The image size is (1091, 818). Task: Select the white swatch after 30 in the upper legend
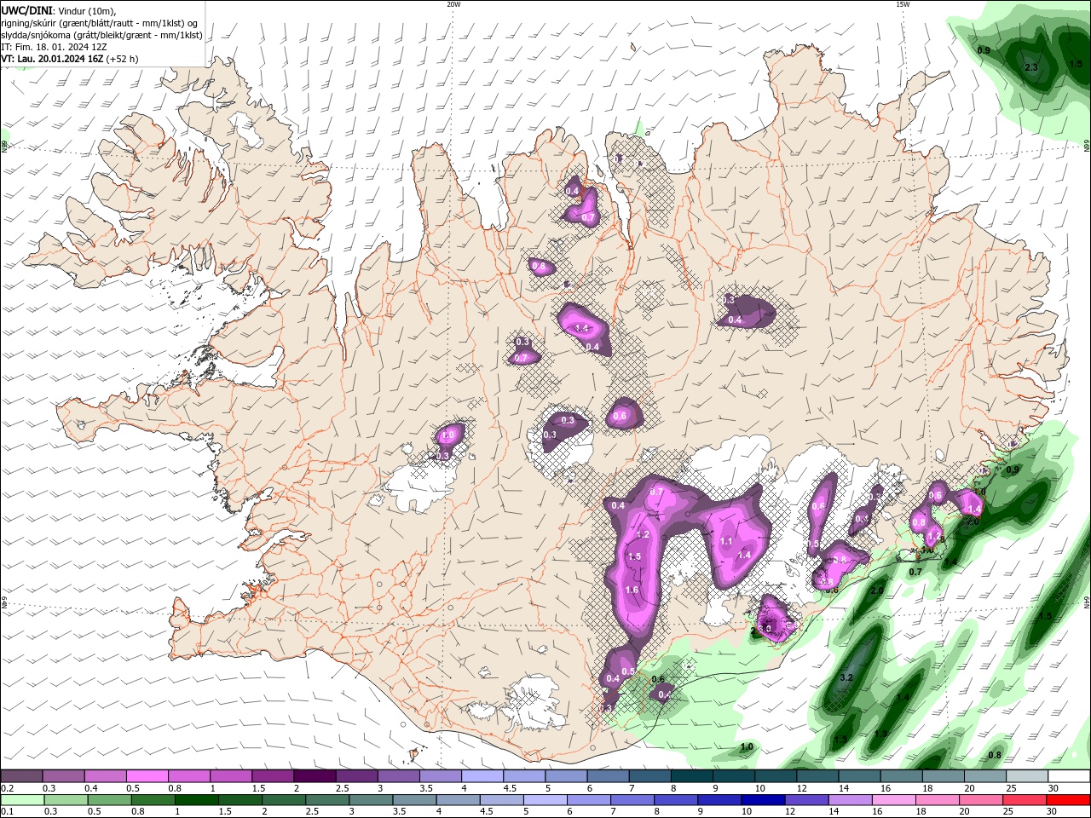[1070, 776]
